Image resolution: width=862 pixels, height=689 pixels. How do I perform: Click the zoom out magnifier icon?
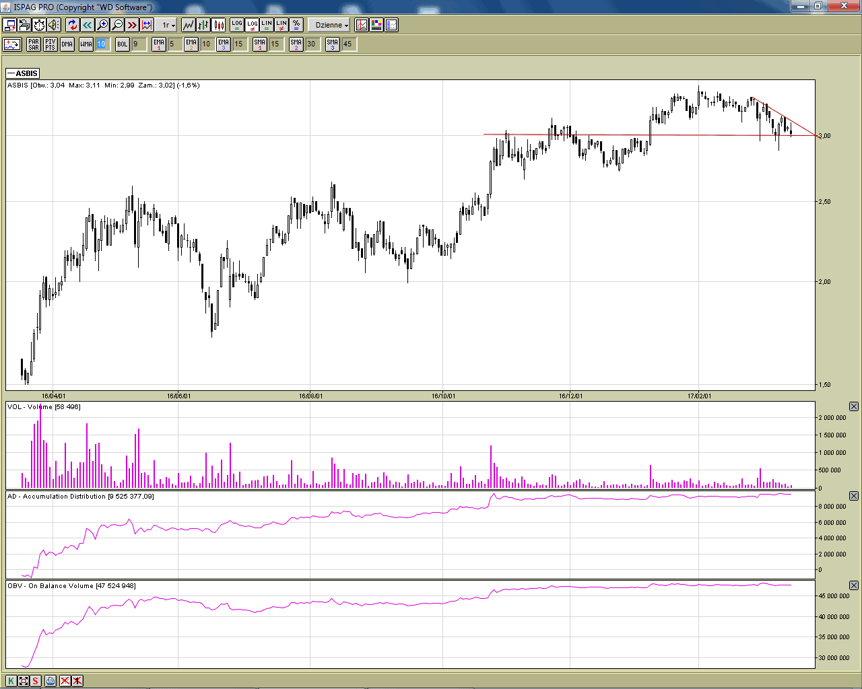click(x=117, y=25)
